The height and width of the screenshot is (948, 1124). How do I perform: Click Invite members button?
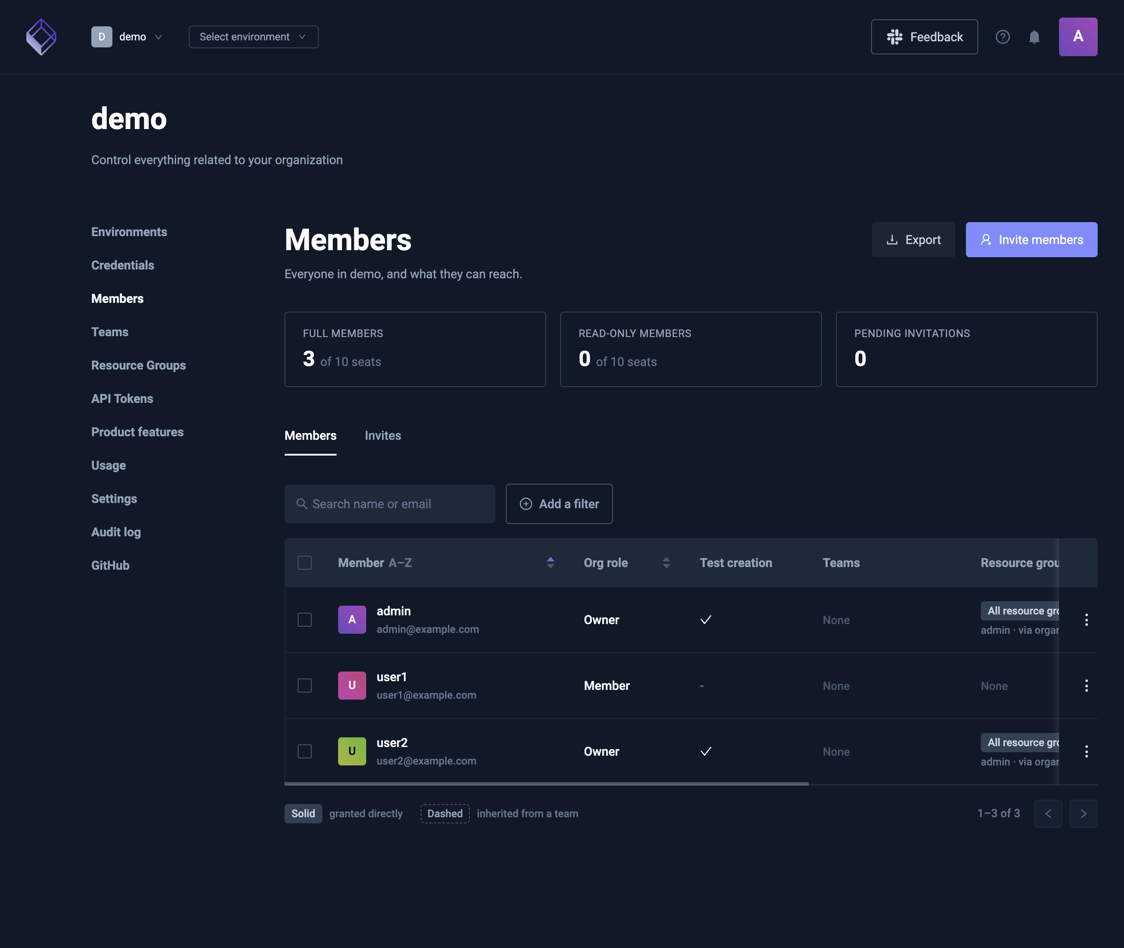pos(1031,240)
